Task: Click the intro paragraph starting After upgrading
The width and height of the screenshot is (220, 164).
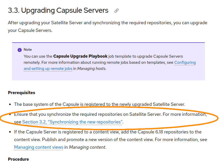Action: point(107,27)
